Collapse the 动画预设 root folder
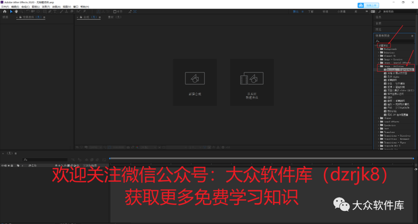Viewport: 418px width, 224px height. tap(376, 46)
